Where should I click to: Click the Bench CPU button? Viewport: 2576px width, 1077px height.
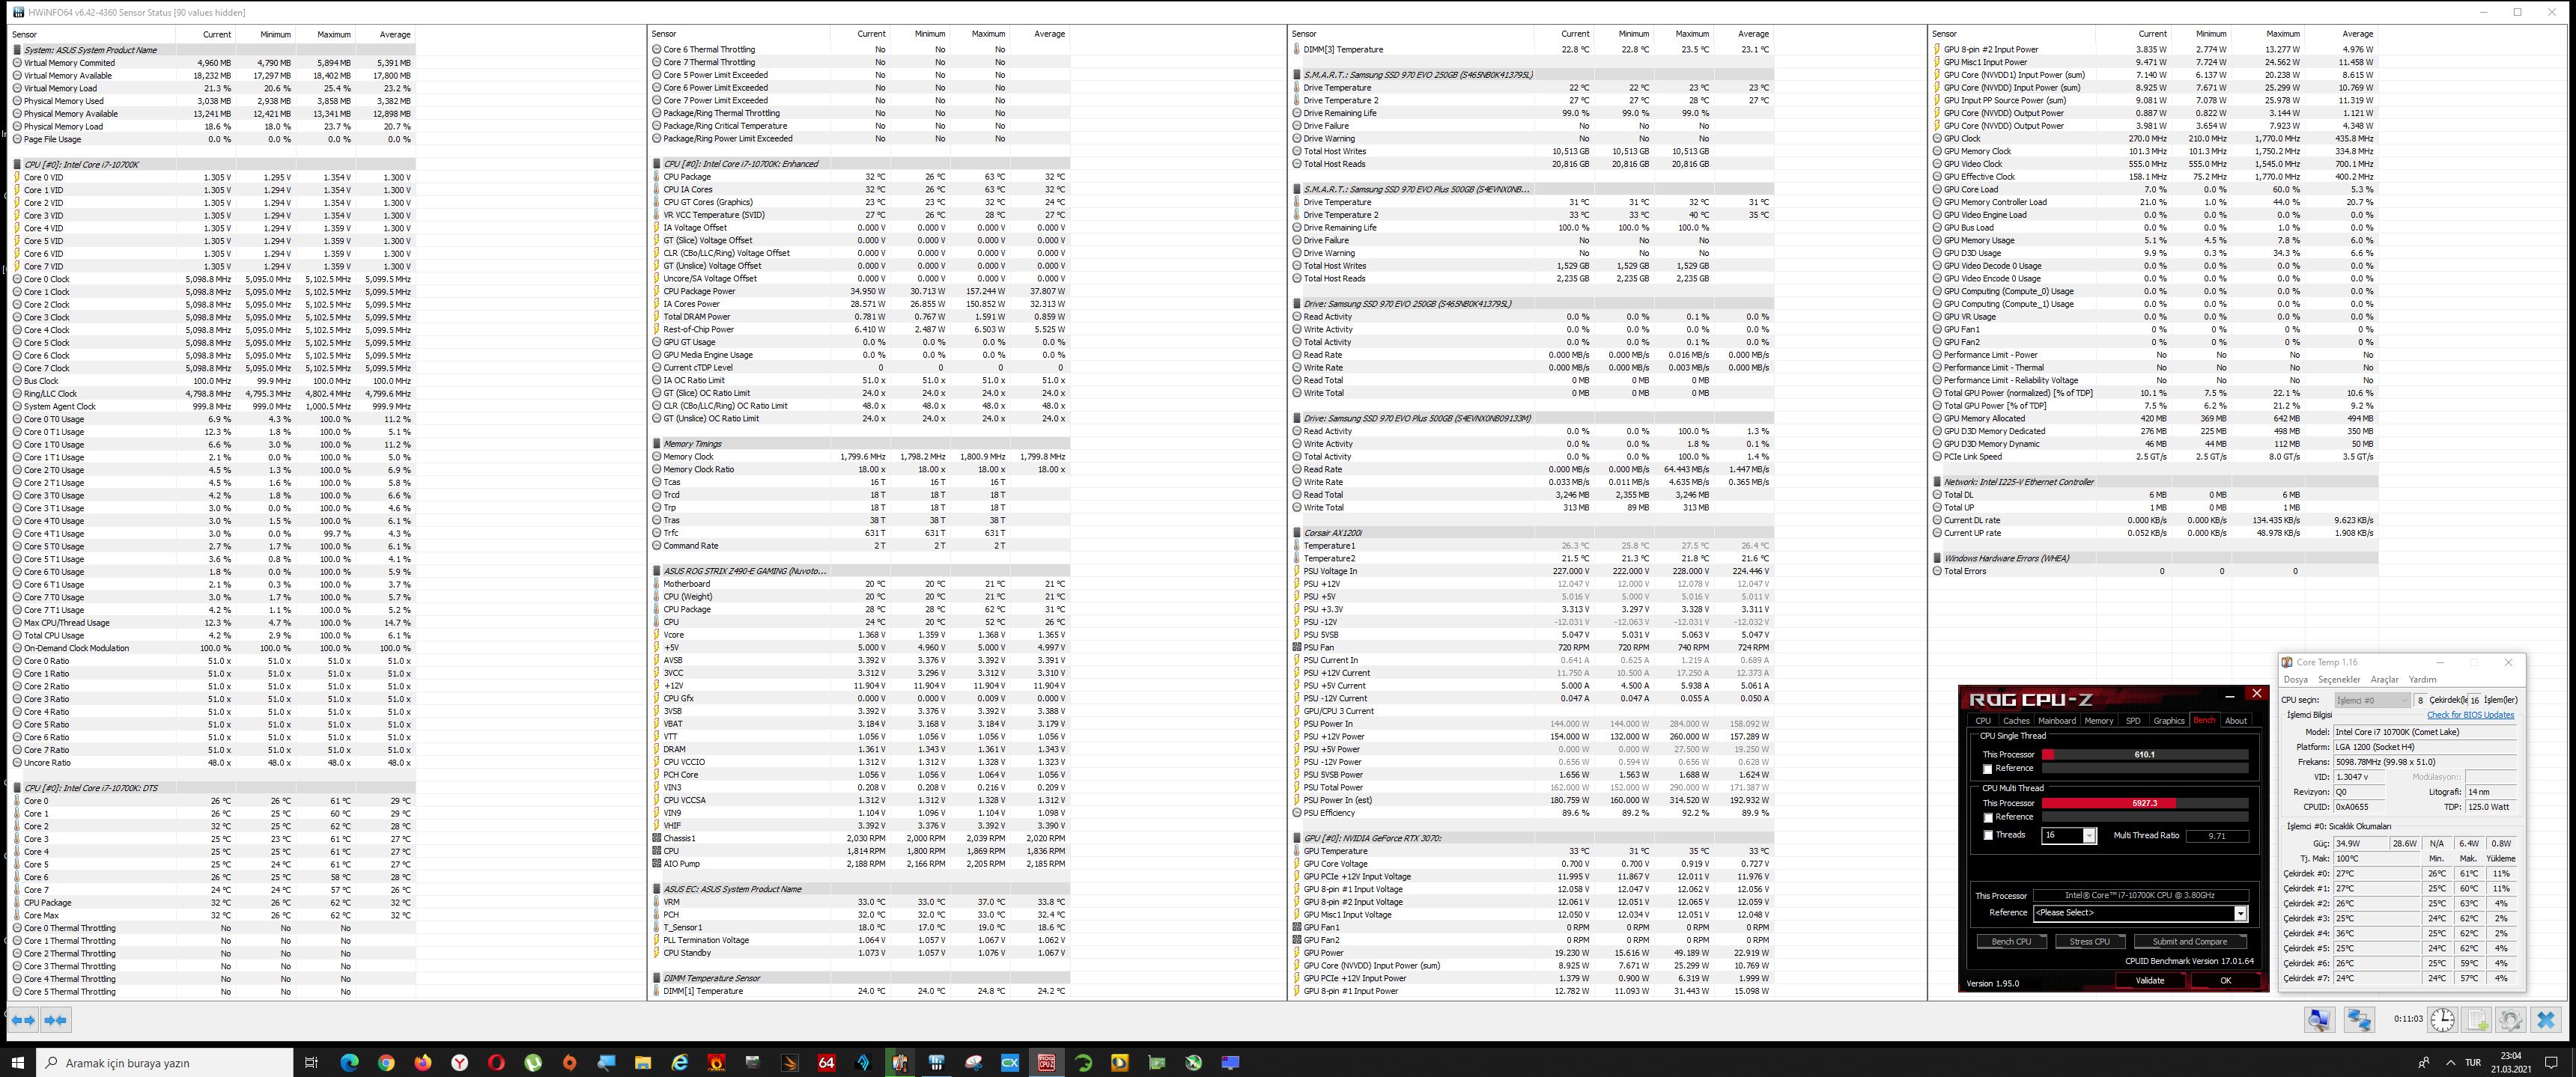coord(2011,941)
